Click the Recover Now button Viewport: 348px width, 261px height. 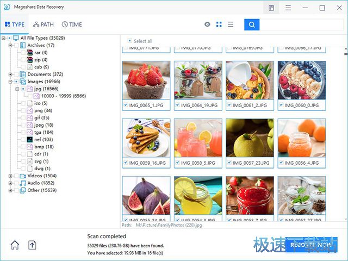click(x=312, y=245)
